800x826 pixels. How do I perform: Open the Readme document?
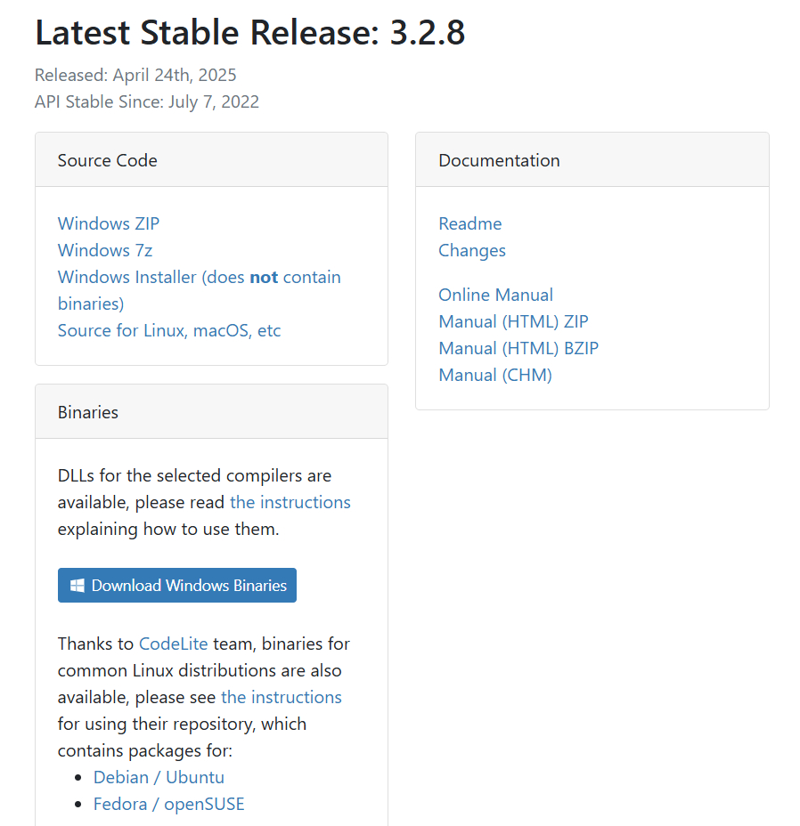(469, 223)
